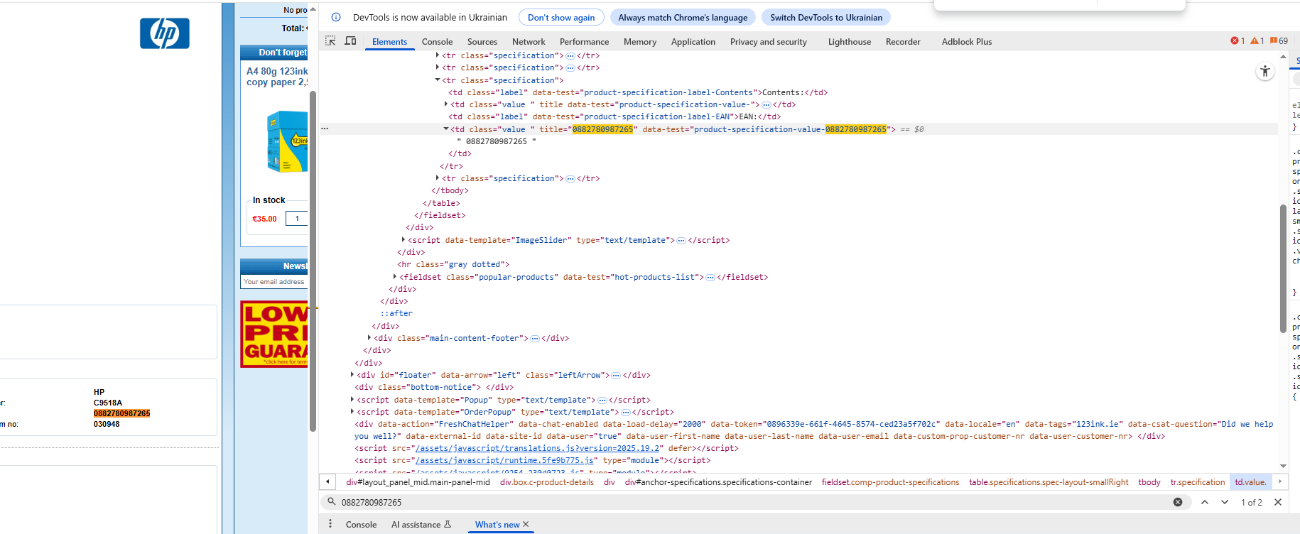The height and width of the screenshot is (534, 1300).
Task: Expand the main-content-footer div node
Action: 369,338
